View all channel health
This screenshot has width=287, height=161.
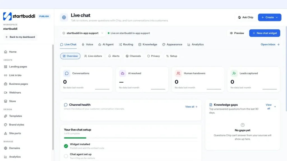pos(191,107)
